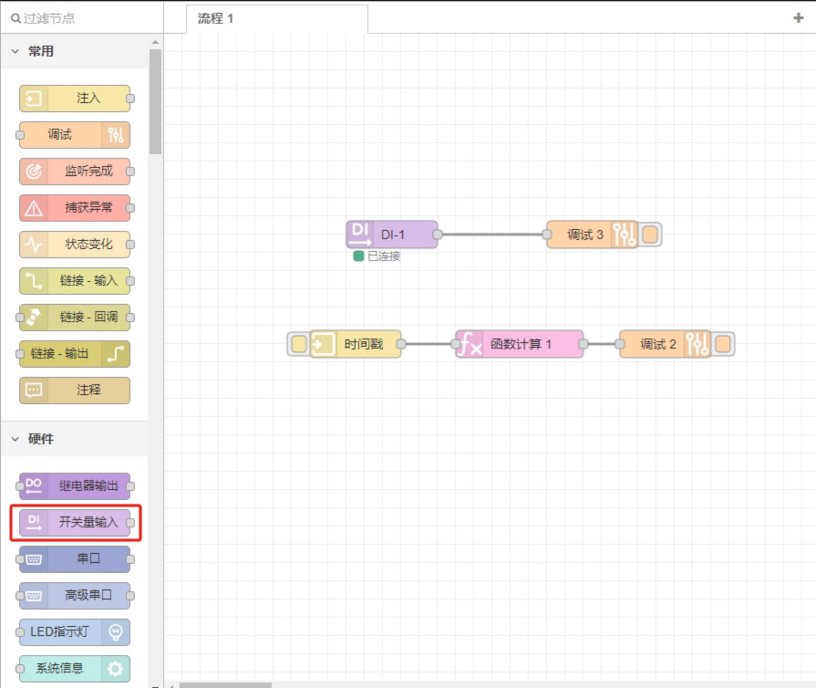Click the 系统信息 gear icon
The height and width of the screenshot is (688, 816).
(115, 669)
